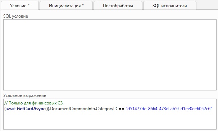218x131 pixels.
Task: Open the Инициализация tab
Action: pyautogui.click(x=66, y=5)
